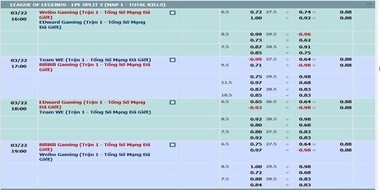Click under odds 0.92 in first match
Image resolution: width=380 pixels, height=190 pixels.
click(x=304, y=18)
